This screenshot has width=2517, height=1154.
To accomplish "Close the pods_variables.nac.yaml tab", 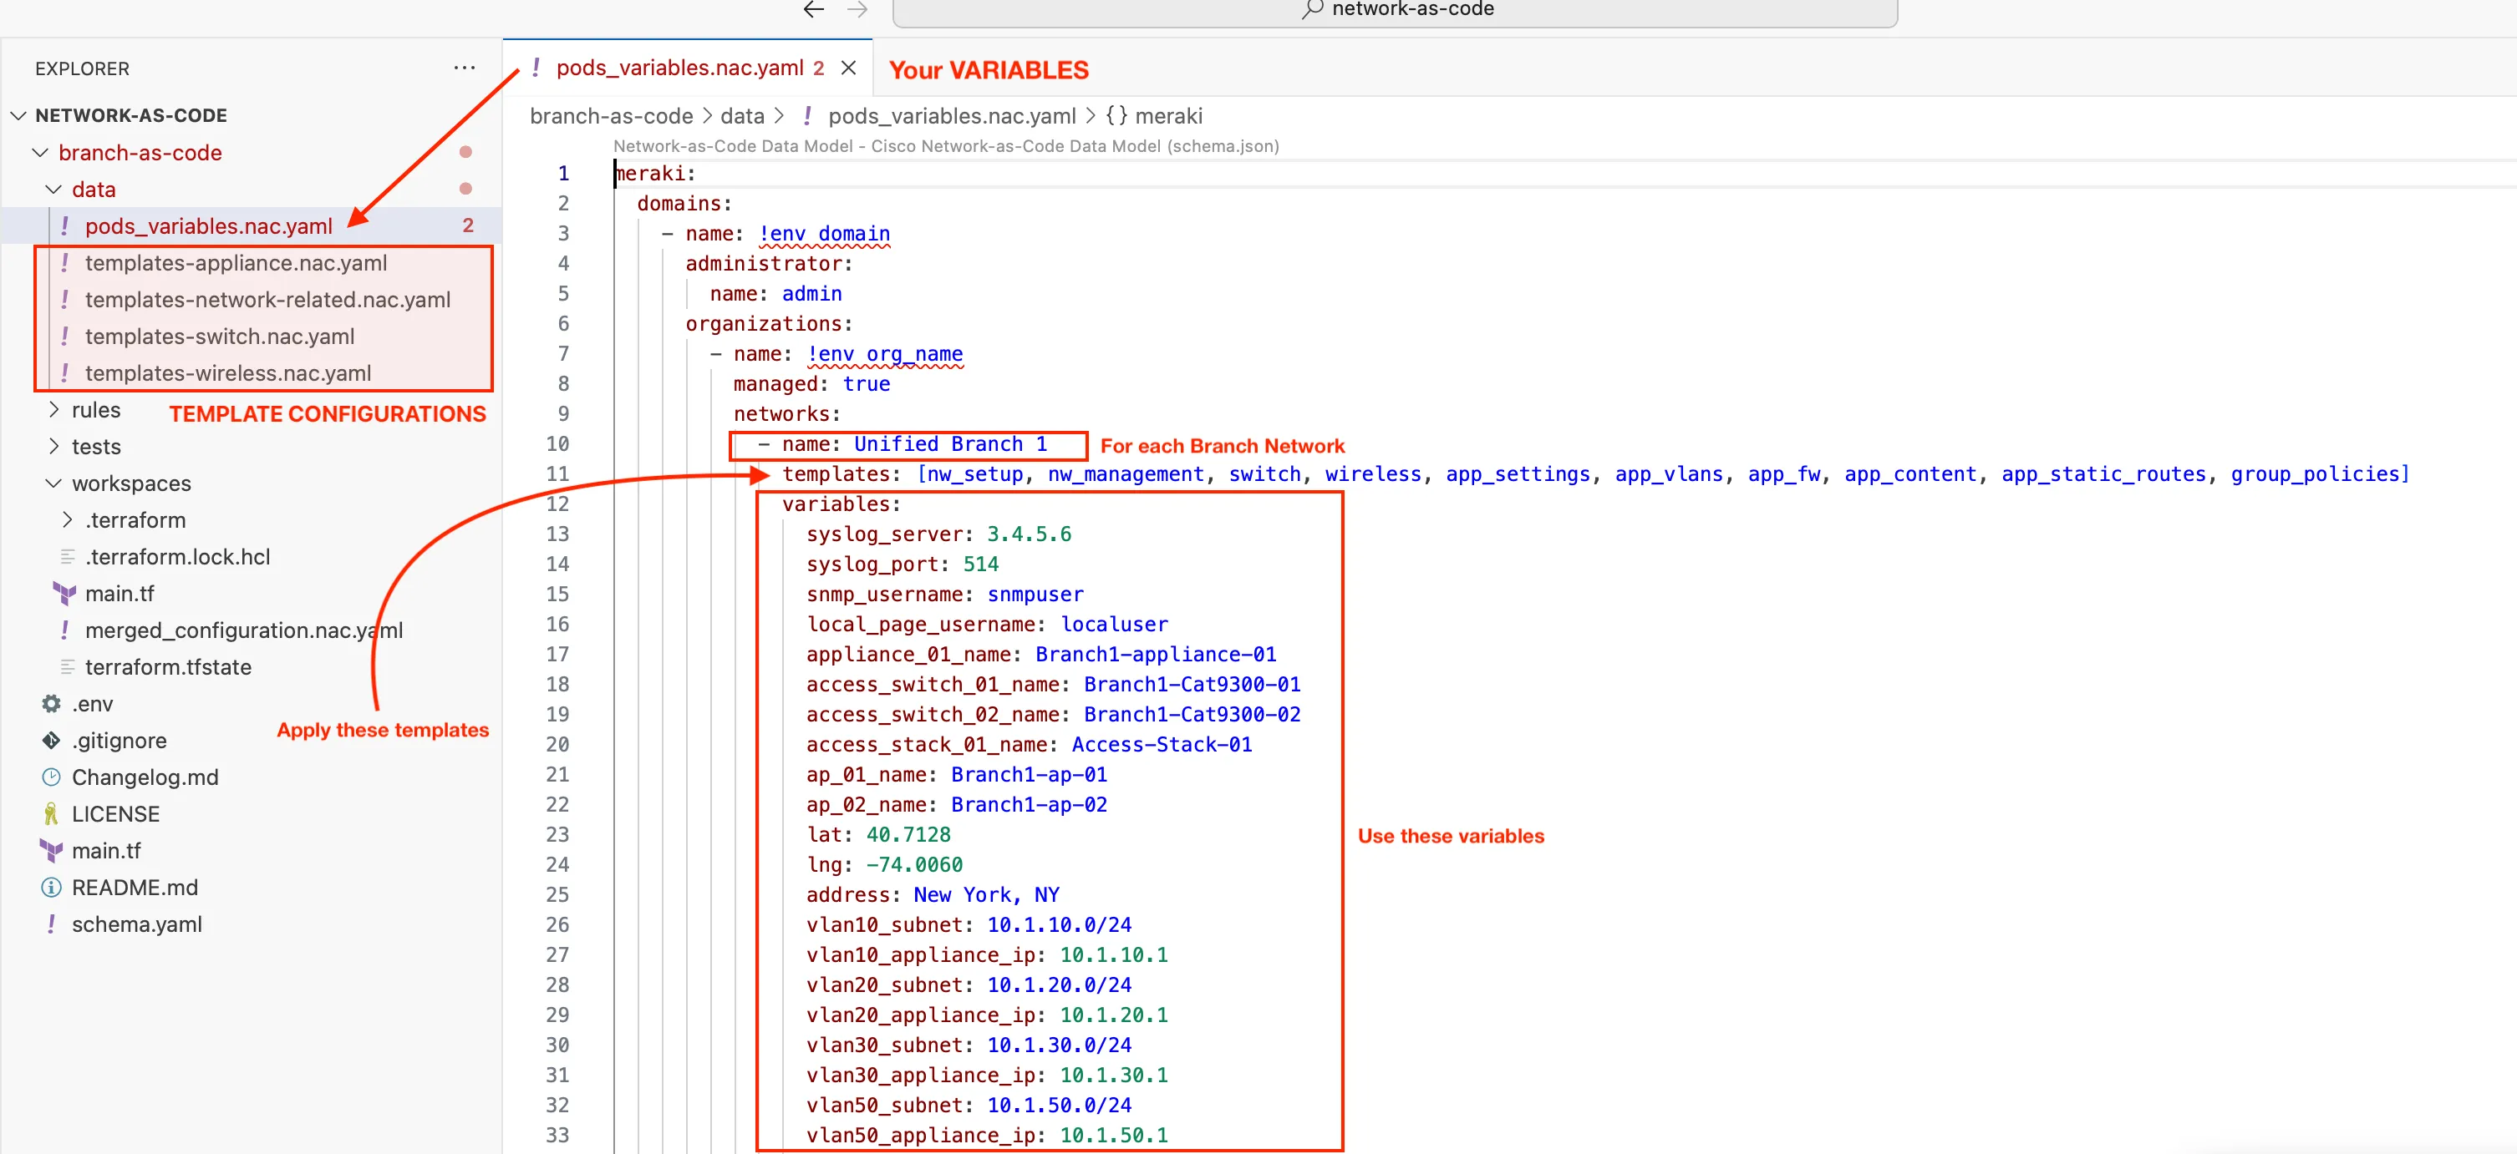I will tap(849, 68).
